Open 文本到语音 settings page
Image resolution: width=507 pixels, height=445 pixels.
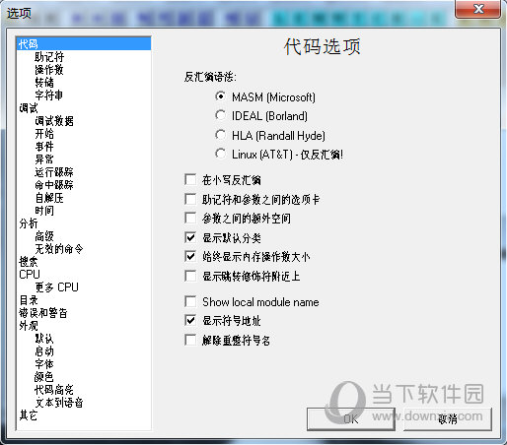(59, 403)
